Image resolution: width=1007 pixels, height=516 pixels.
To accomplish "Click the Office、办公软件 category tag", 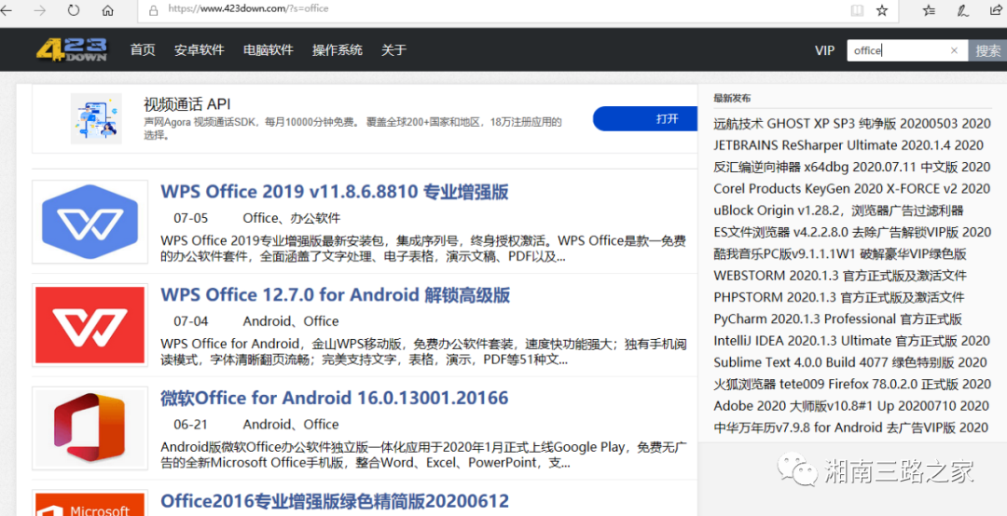I will click(292, 218).
